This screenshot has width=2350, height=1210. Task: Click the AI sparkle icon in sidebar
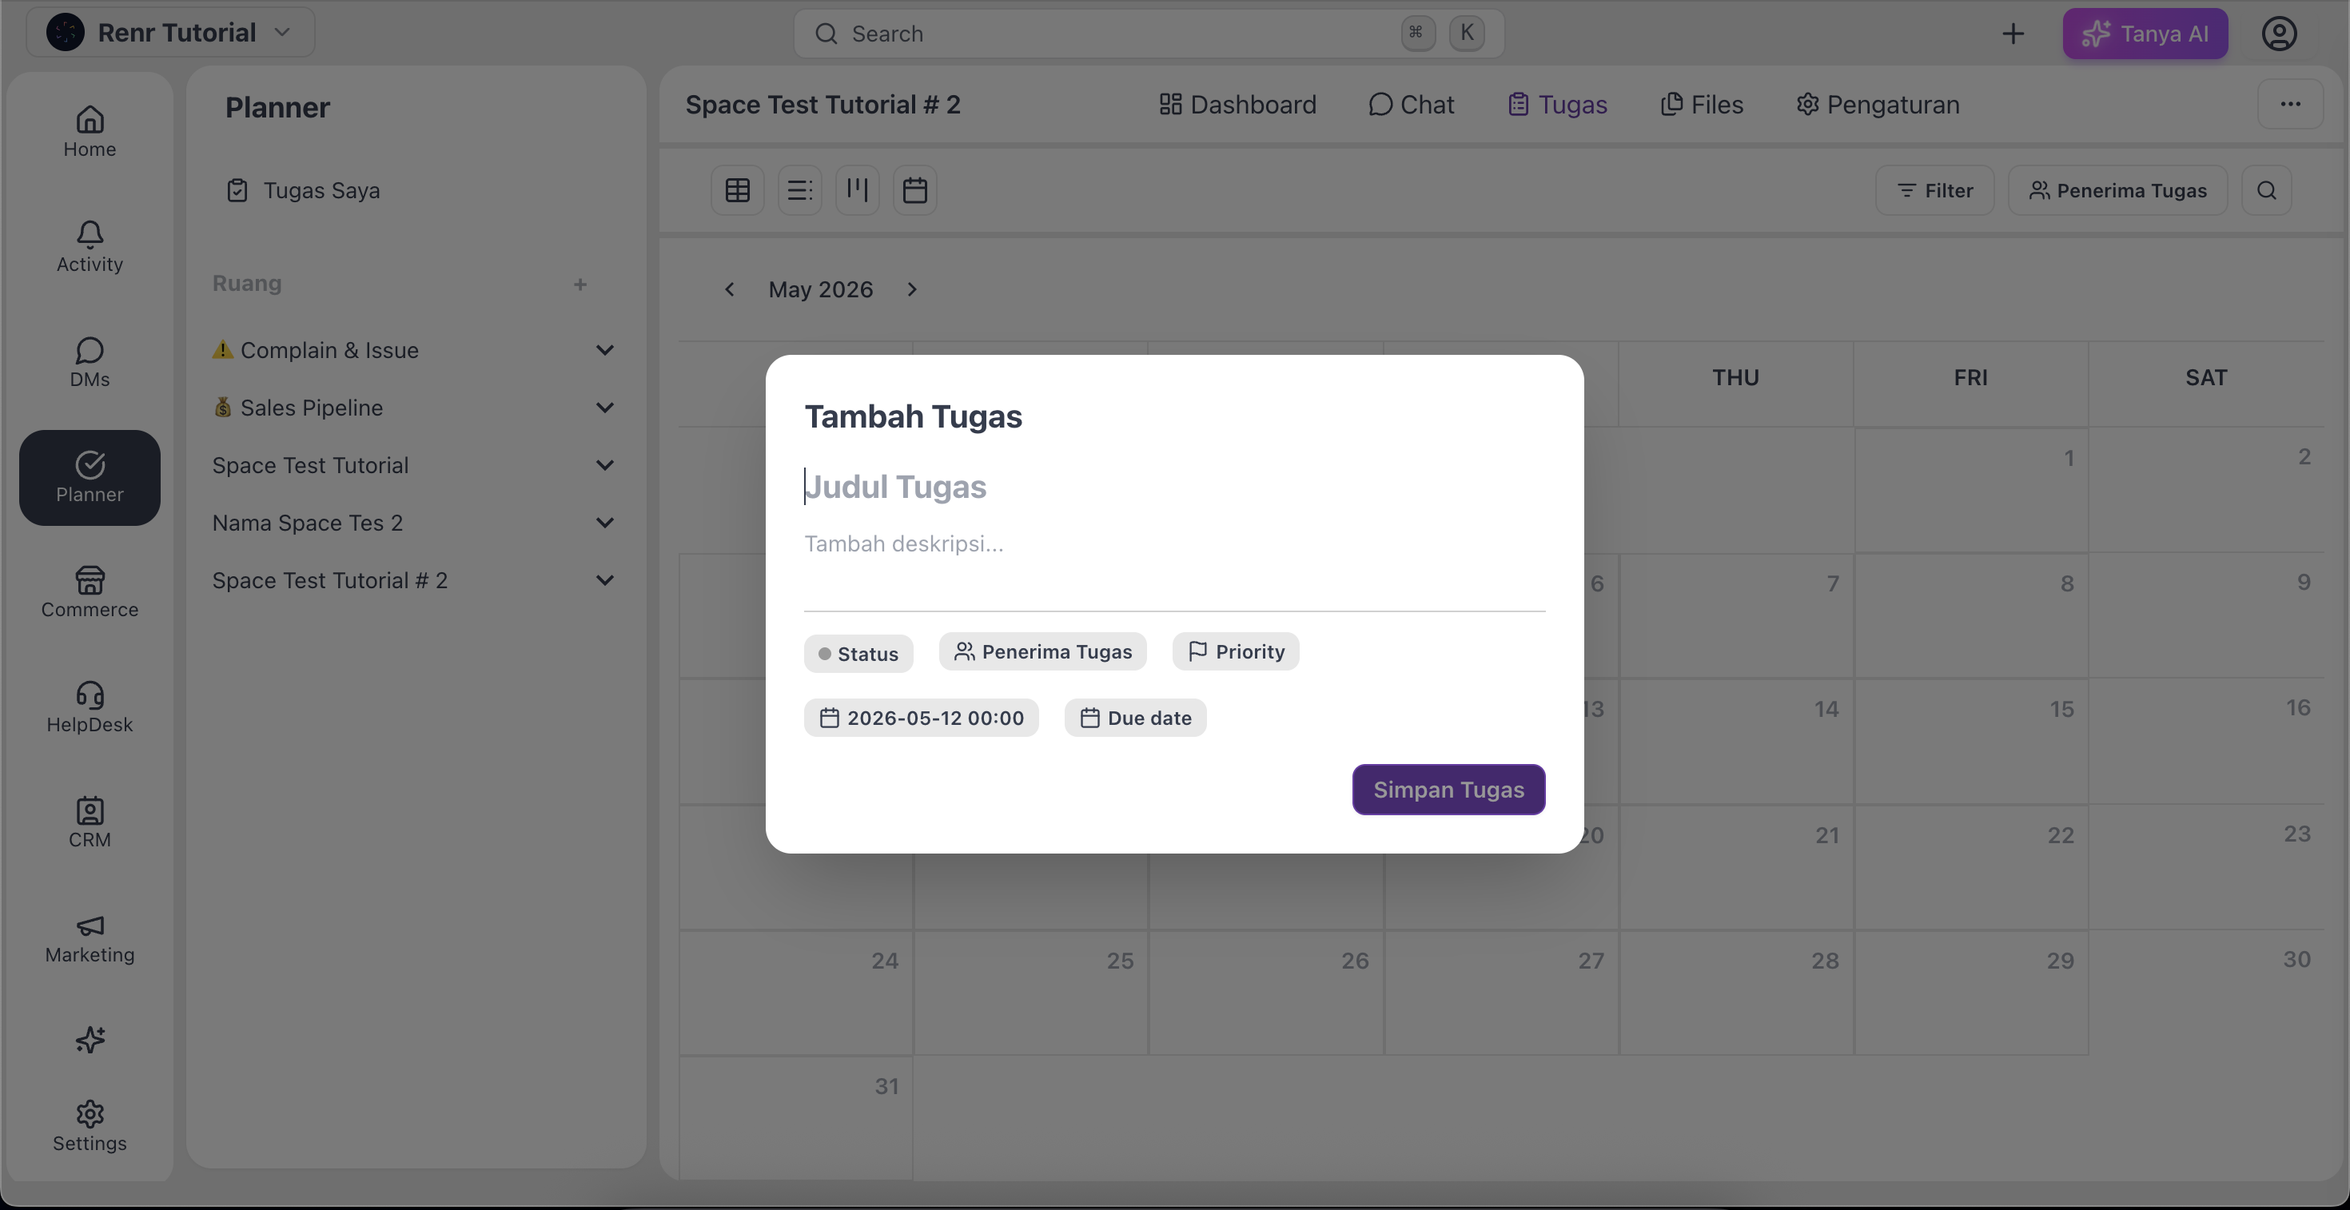pos(90,1040)
